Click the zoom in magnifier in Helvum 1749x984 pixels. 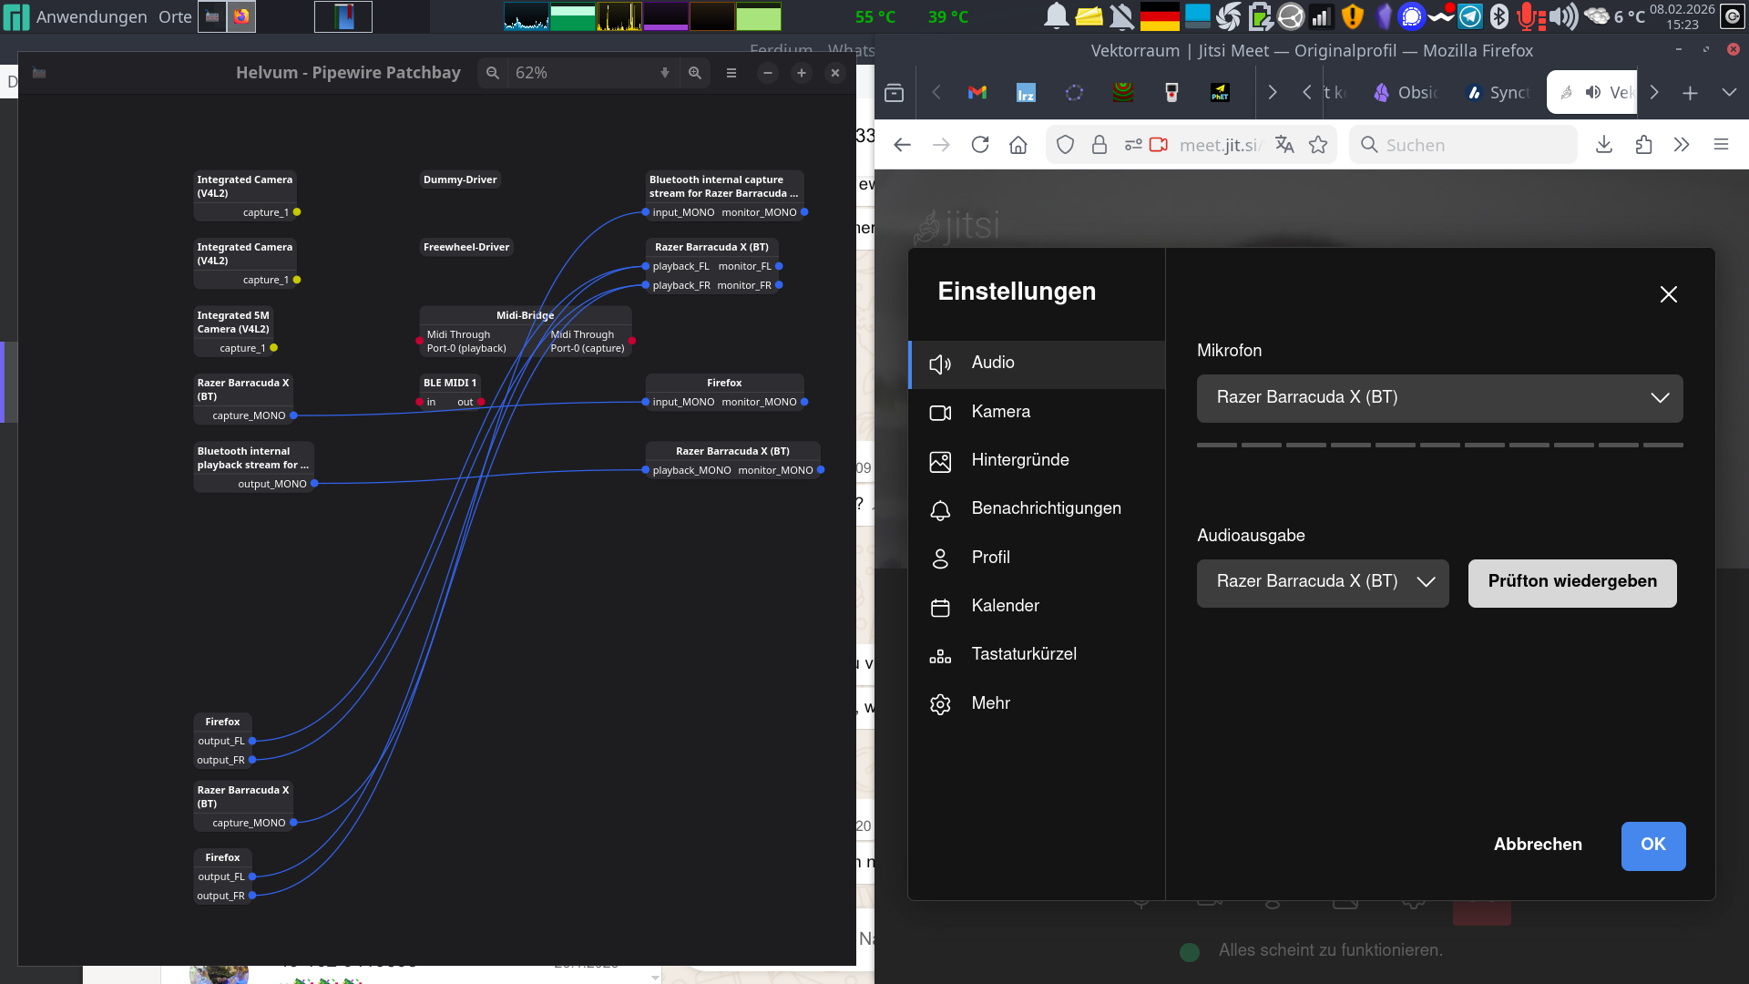click(695, 73)
